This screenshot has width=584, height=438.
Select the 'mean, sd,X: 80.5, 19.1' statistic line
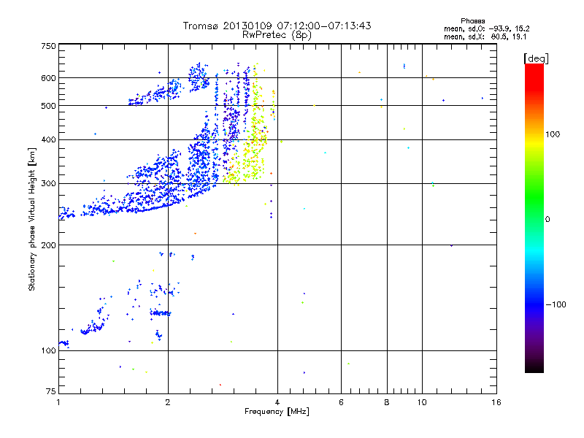(x=485, y=36)
